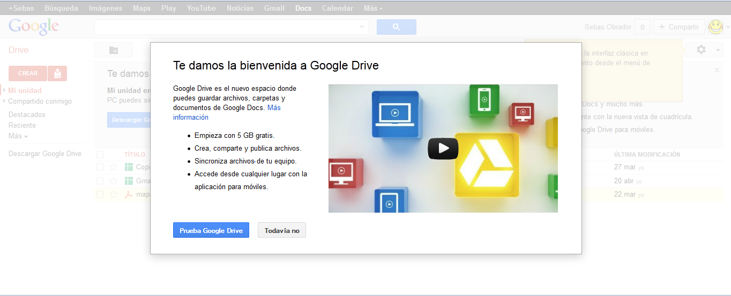The height and width of the screenshot is (296, 731).
Task: Open Compartido conmigo in the sidebar
Action: coord(40,101)
